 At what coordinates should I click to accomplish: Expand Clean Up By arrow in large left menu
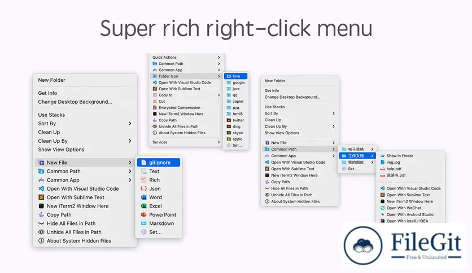click(x=130, y=141)
